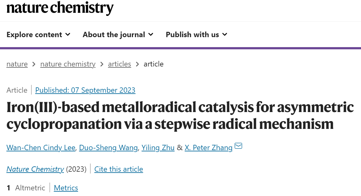Click the Explore content dropdown arrow
The width and height of the screenshot is (361, 196).
point(68,35)
